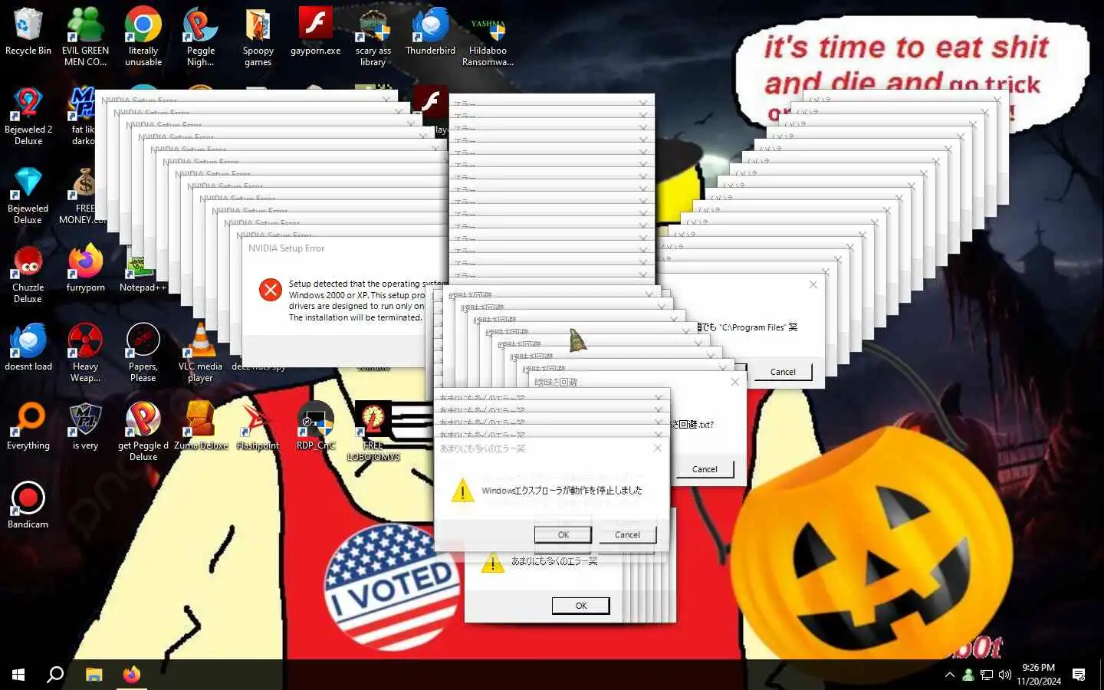Open the 'get Peggle d Deluxe' shortcut
The image size is (1104, 690).
143,432
